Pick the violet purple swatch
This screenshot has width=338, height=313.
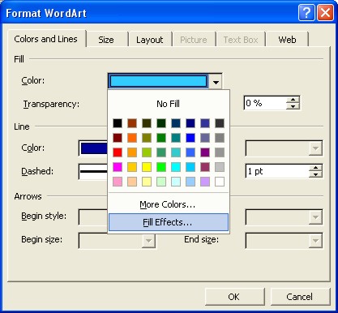tap(205, 152)
